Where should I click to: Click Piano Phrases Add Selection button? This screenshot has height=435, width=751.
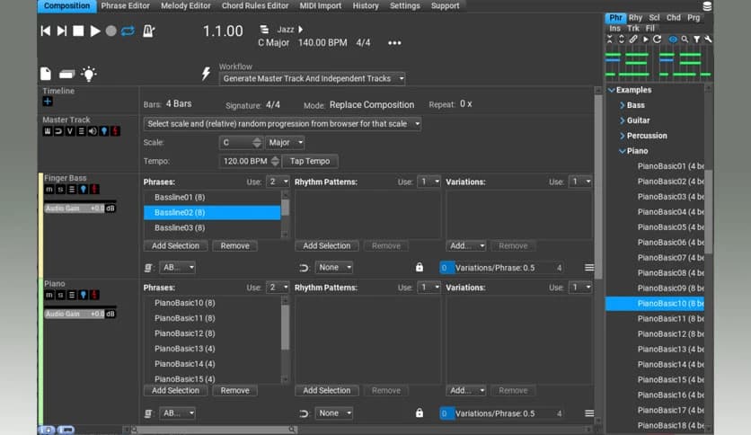point(175,390)
